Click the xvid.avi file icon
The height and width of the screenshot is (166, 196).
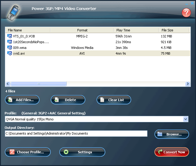point(10,53)
